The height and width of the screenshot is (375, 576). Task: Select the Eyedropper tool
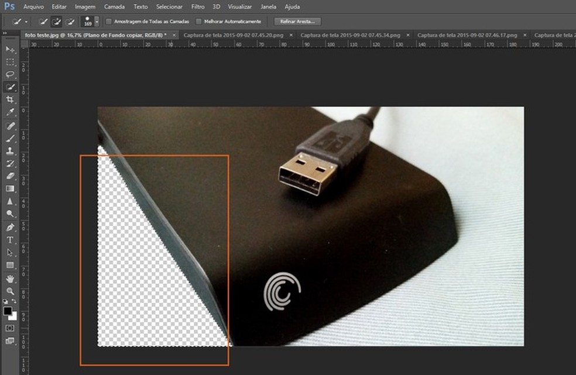point(10,112)
